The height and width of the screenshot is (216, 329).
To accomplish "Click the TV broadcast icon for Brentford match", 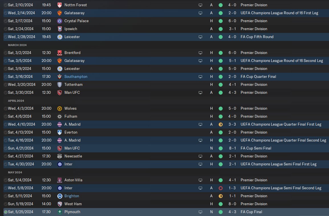I will click(200, 53).
